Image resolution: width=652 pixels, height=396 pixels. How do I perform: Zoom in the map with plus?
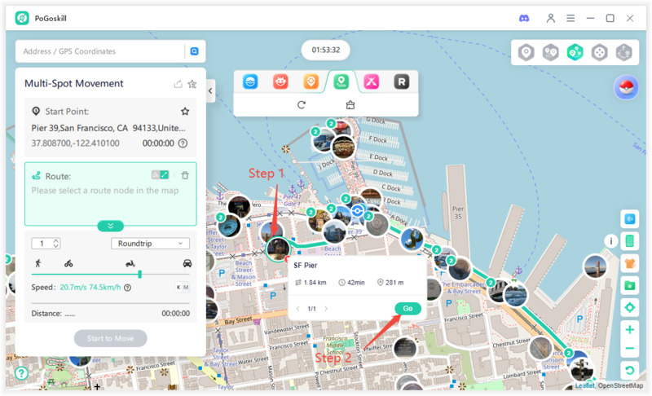coord(629,329)
